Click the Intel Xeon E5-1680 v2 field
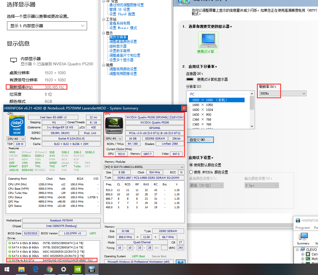This screenshot has height=275, width=318. 53,117
